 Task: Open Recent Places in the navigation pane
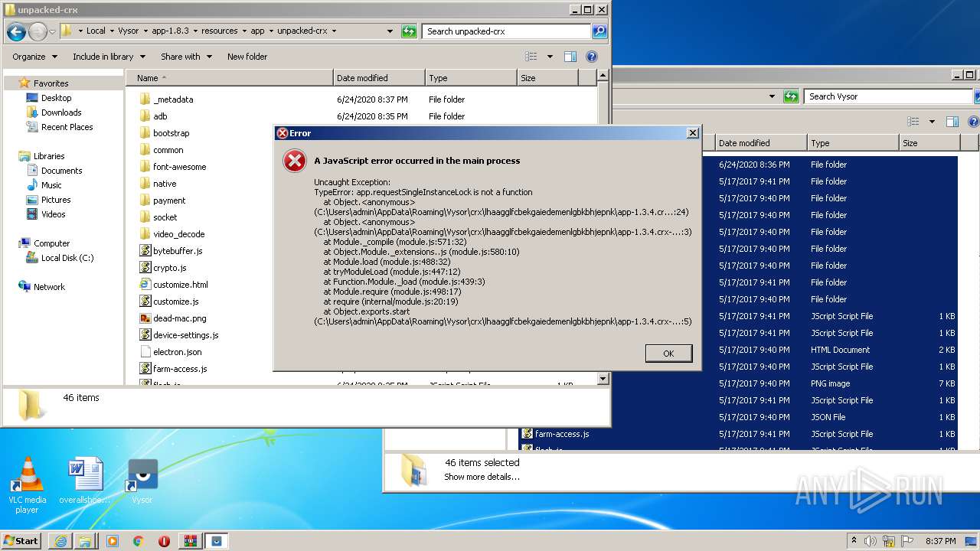coord(67,127)
